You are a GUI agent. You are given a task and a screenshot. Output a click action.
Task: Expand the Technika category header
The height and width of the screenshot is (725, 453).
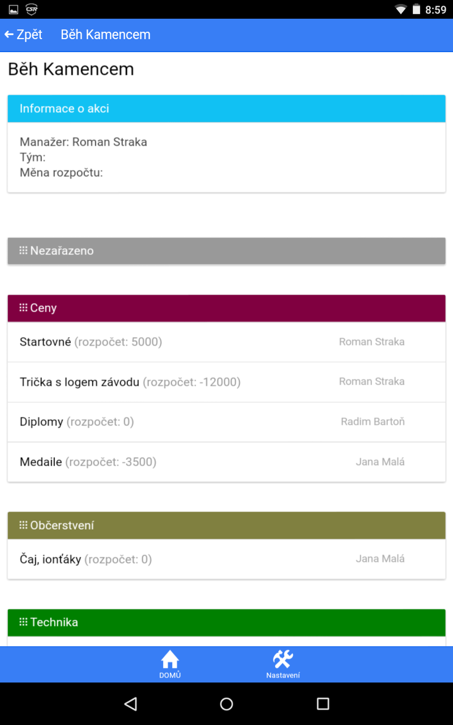(226, 622)
